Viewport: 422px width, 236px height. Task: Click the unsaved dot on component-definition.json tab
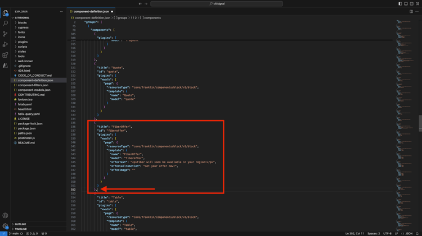pos(112,12)
